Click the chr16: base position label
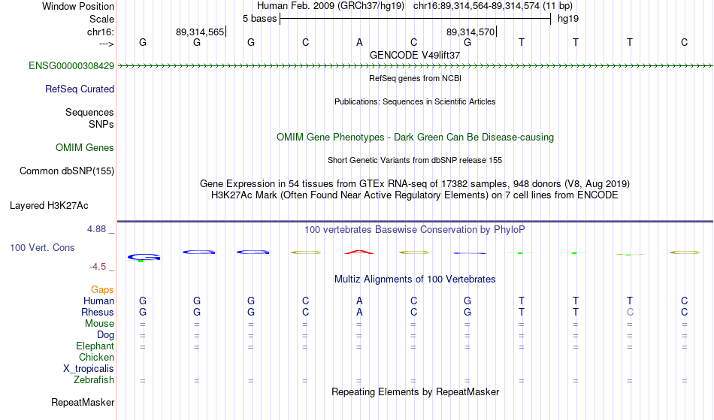This screenshot has width=714, height=420. click(101, 32)
